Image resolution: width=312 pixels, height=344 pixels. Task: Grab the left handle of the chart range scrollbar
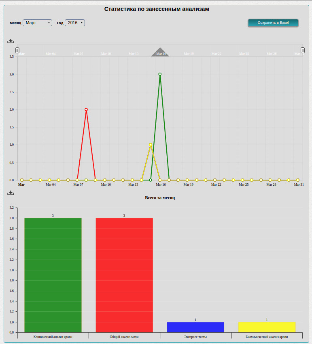[x=17, y=50]
